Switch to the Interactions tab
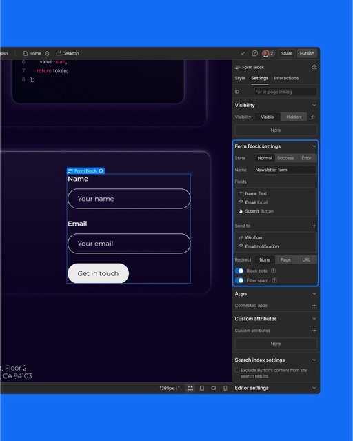 tap(286, 78)
